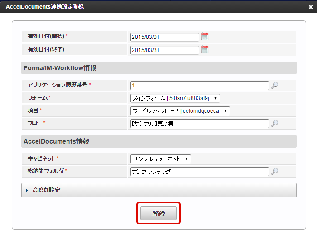Click the フォーム label

(x=38, y=98)
